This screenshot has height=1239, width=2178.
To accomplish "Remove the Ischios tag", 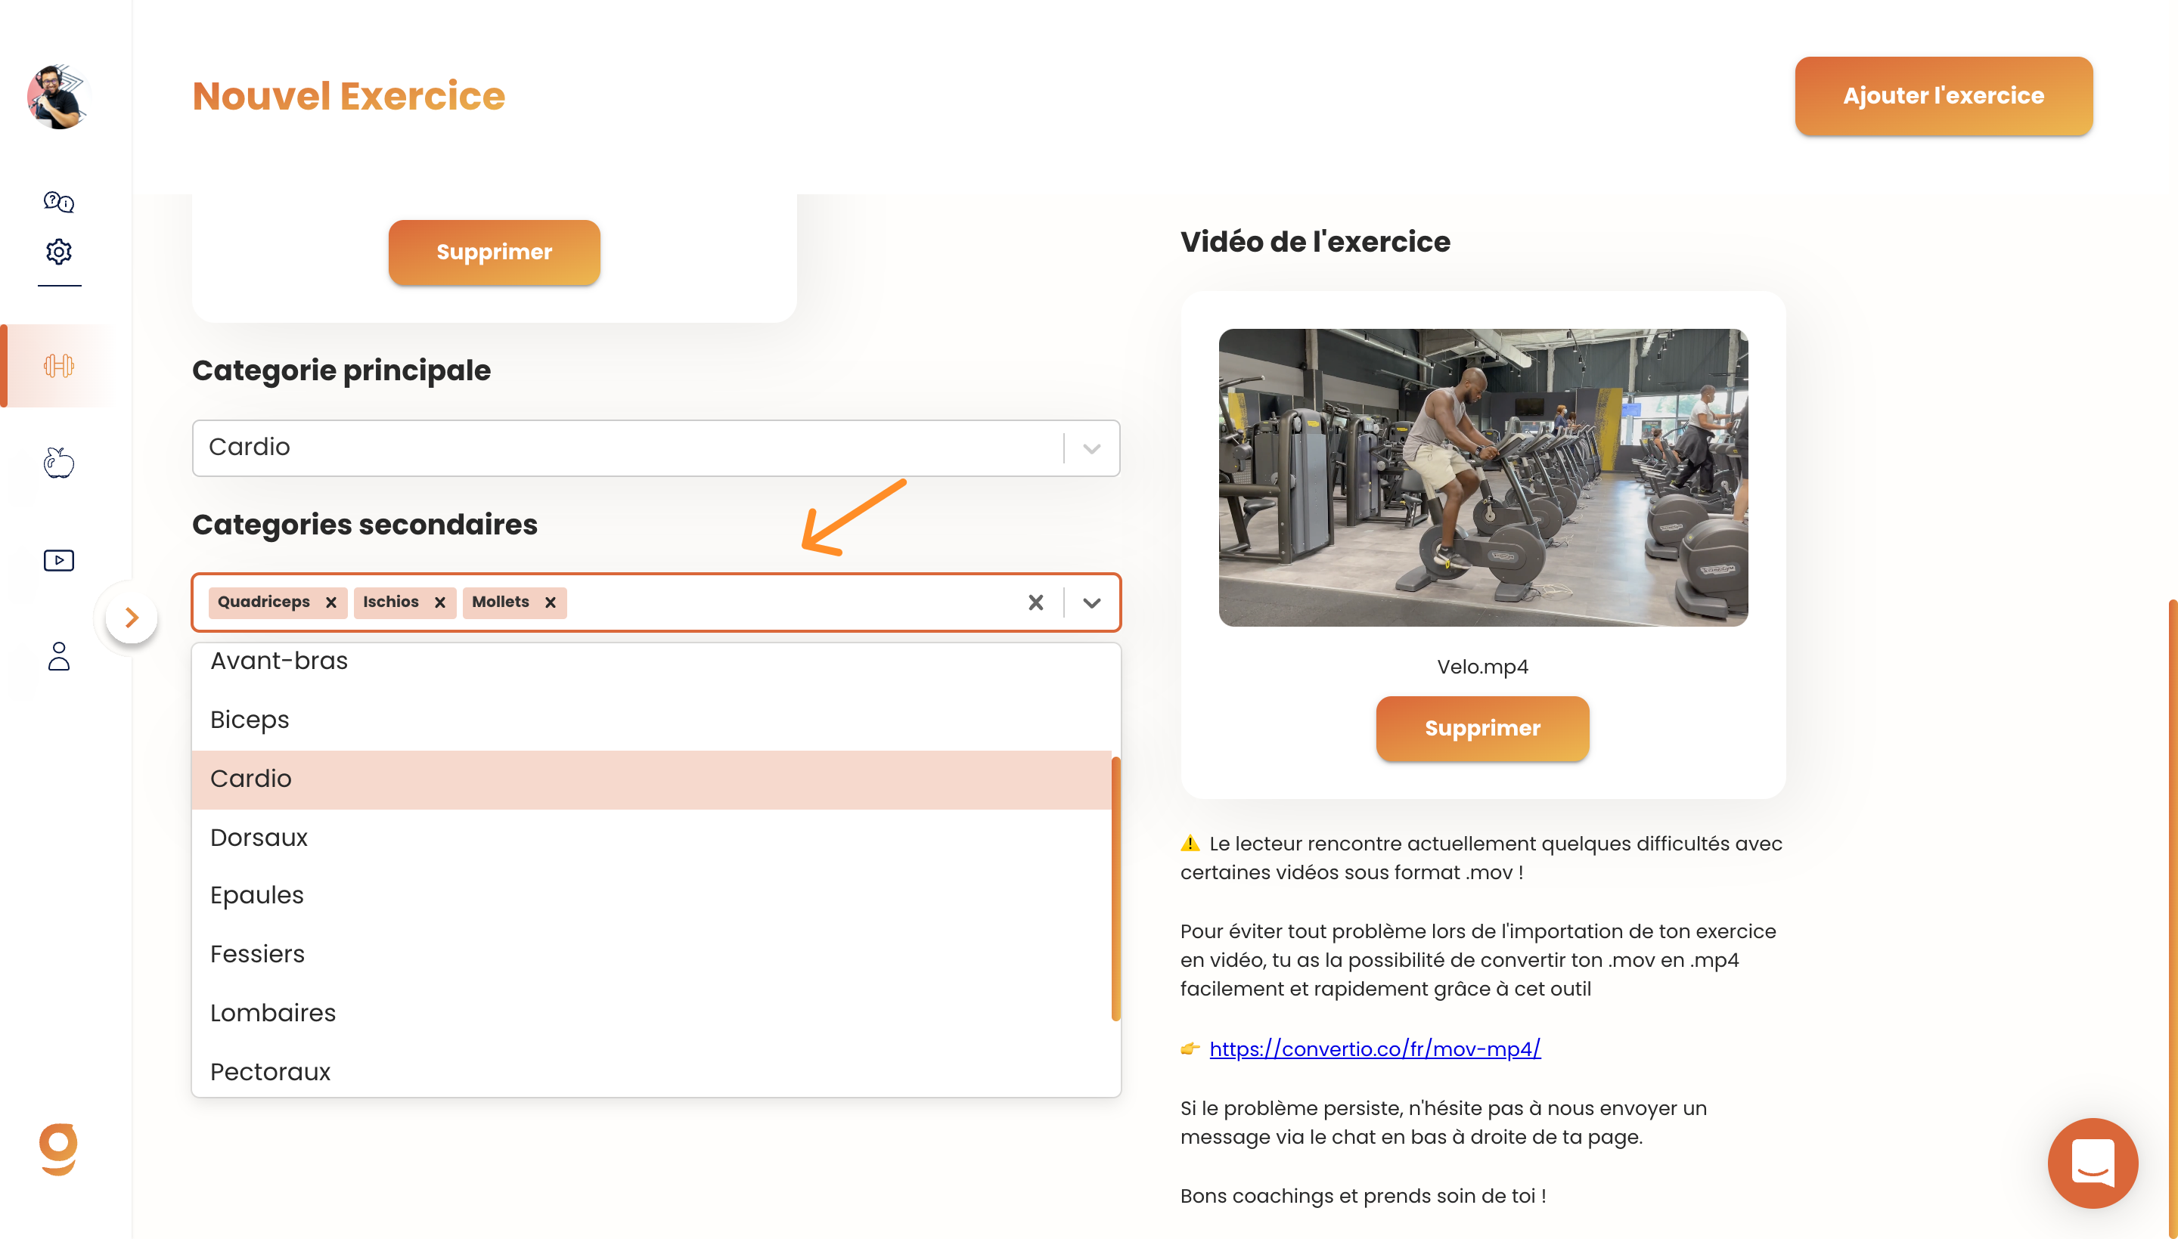I will pos(440,602).
